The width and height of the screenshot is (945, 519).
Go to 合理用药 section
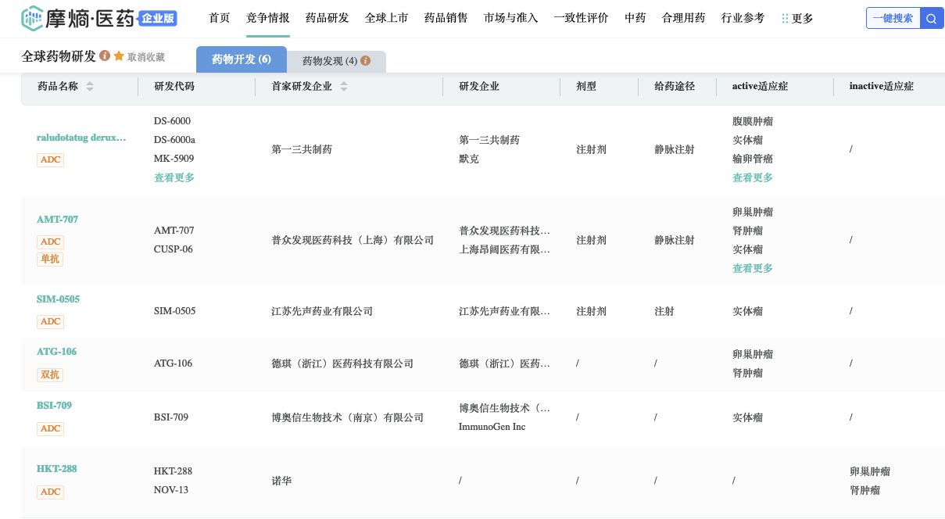(683, 18)
